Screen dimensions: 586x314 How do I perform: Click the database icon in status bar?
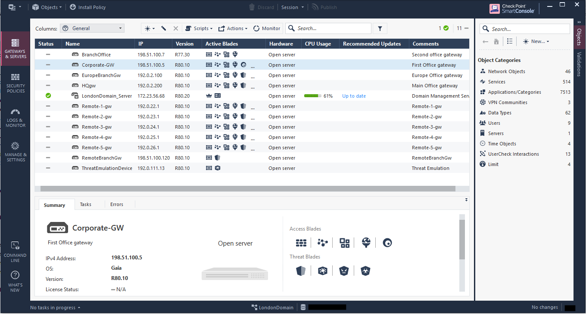(x=303, y=308)
